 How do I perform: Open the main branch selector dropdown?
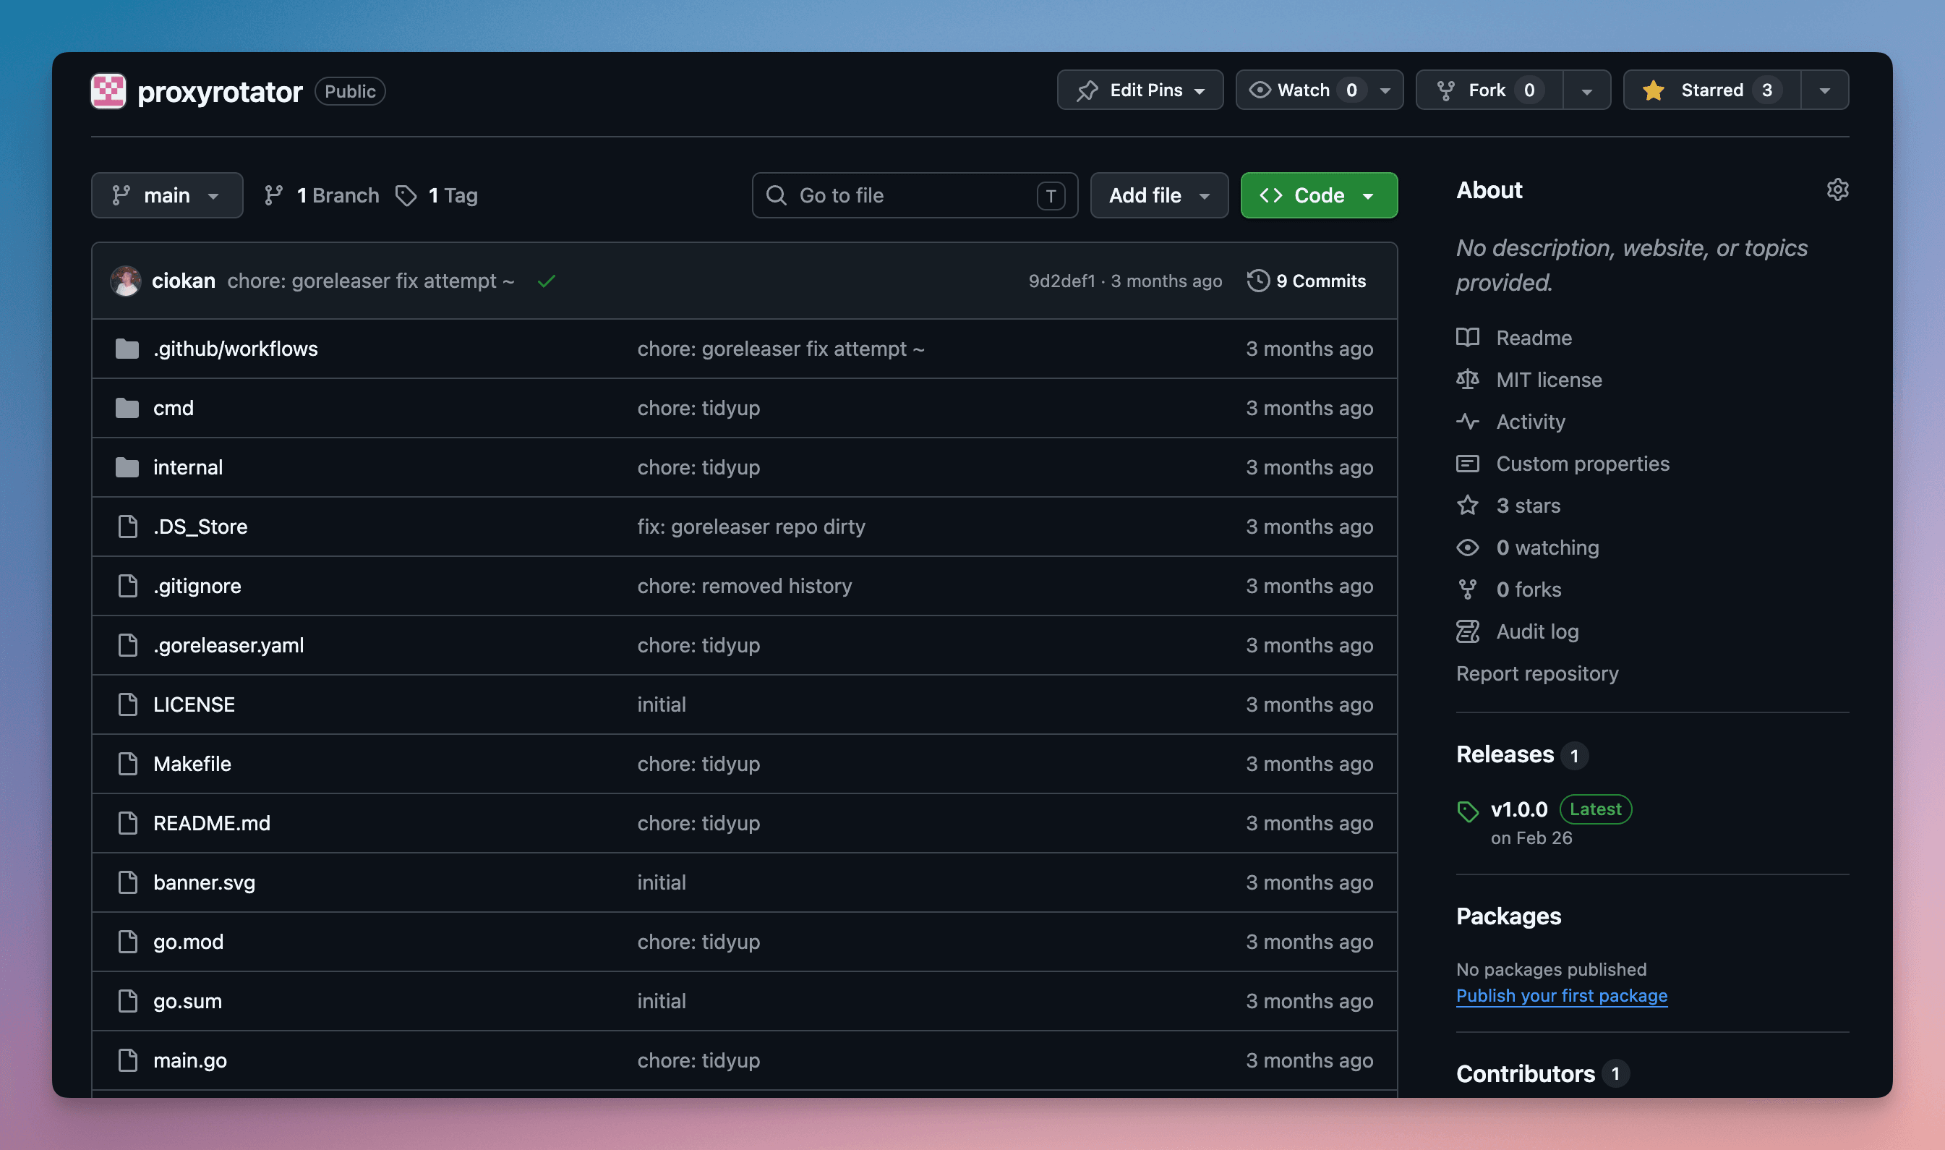coord(167,195)
